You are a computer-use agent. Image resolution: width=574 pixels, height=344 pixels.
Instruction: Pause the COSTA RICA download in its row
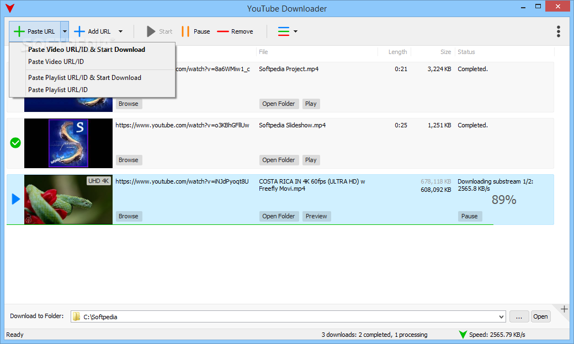(x=469, y=217)
